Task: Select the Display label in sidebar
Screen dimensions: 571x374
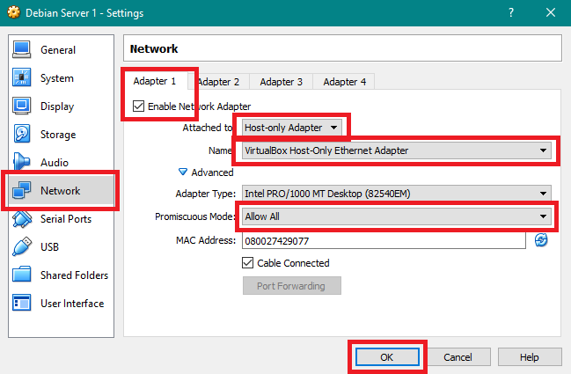Action: [57, 106]
